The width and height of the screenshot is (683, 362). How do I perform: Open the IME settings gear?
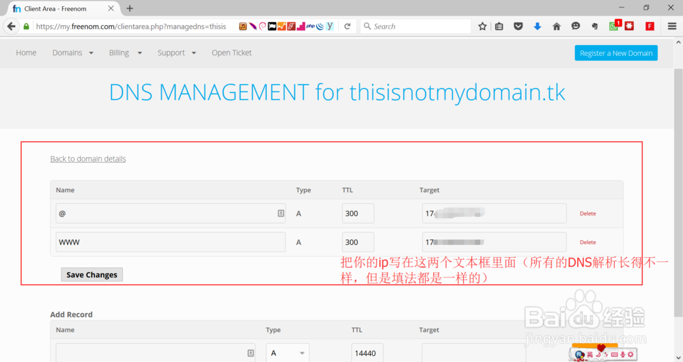(630, 355)
